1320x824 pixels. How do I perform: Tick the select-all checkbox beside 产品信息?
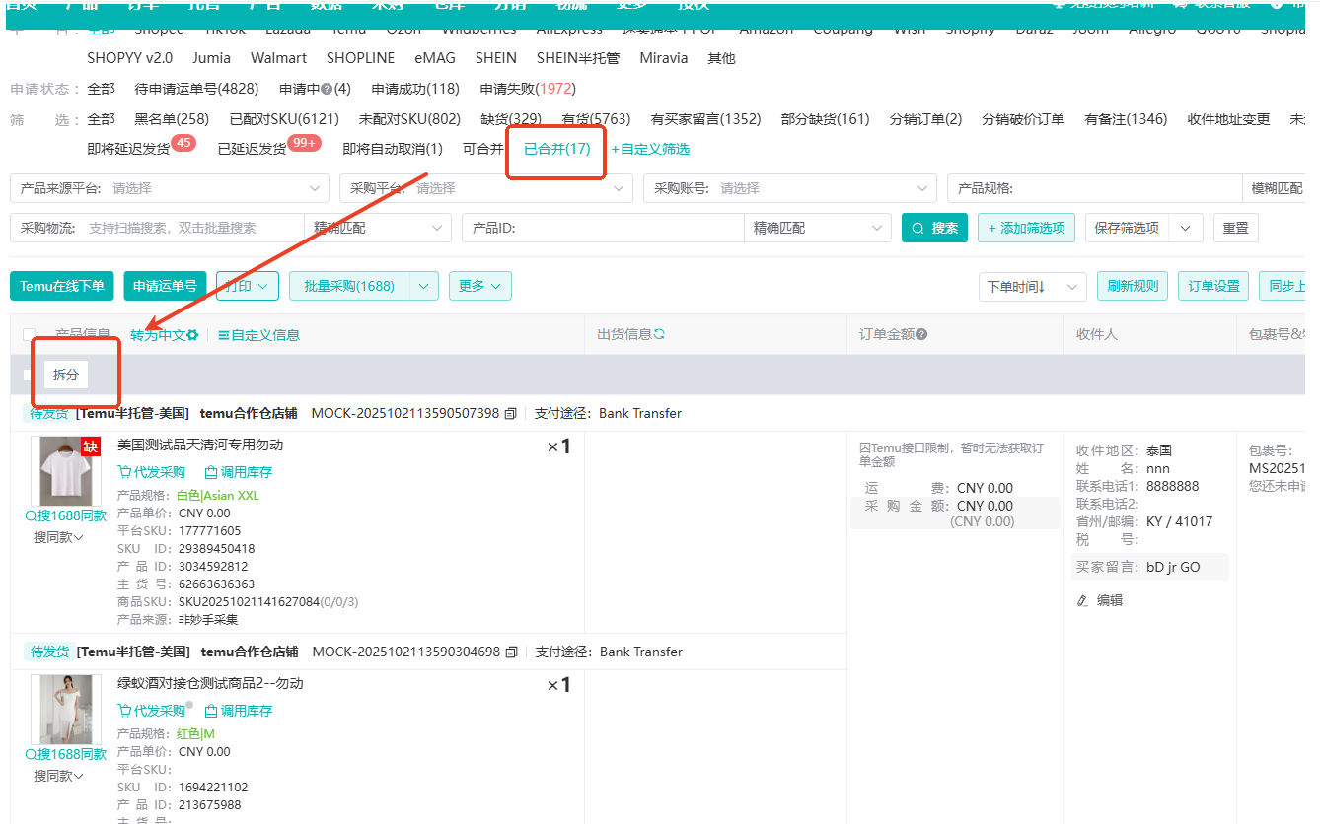point(30,335)
